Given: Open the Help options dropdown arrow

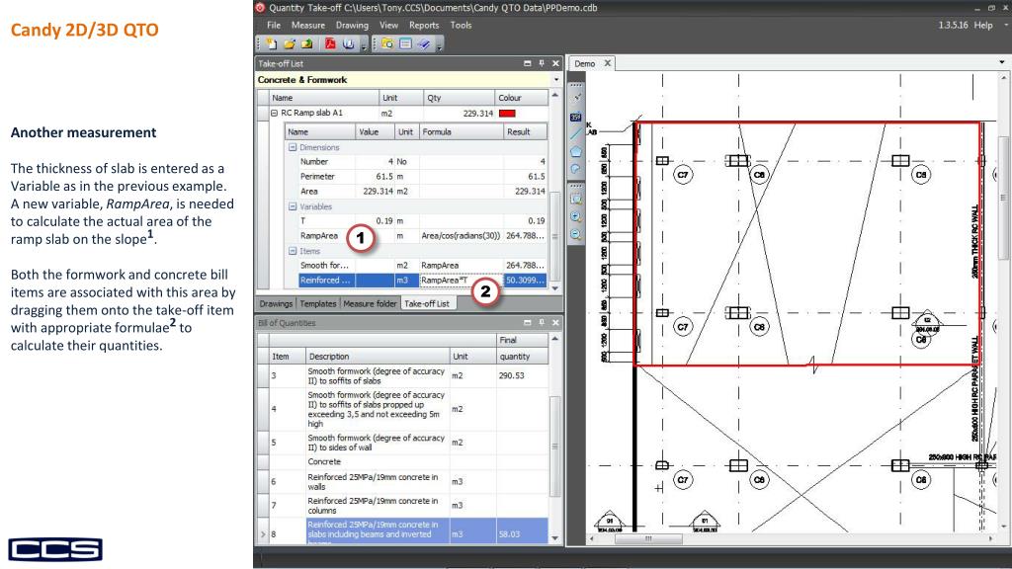Looking at the screenshot, I should point(1005,25).
